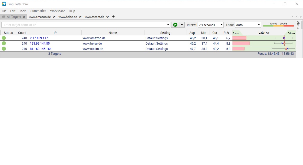
Task: Click packet loss bar for www.amazon.de
Action: coord(239,38)
